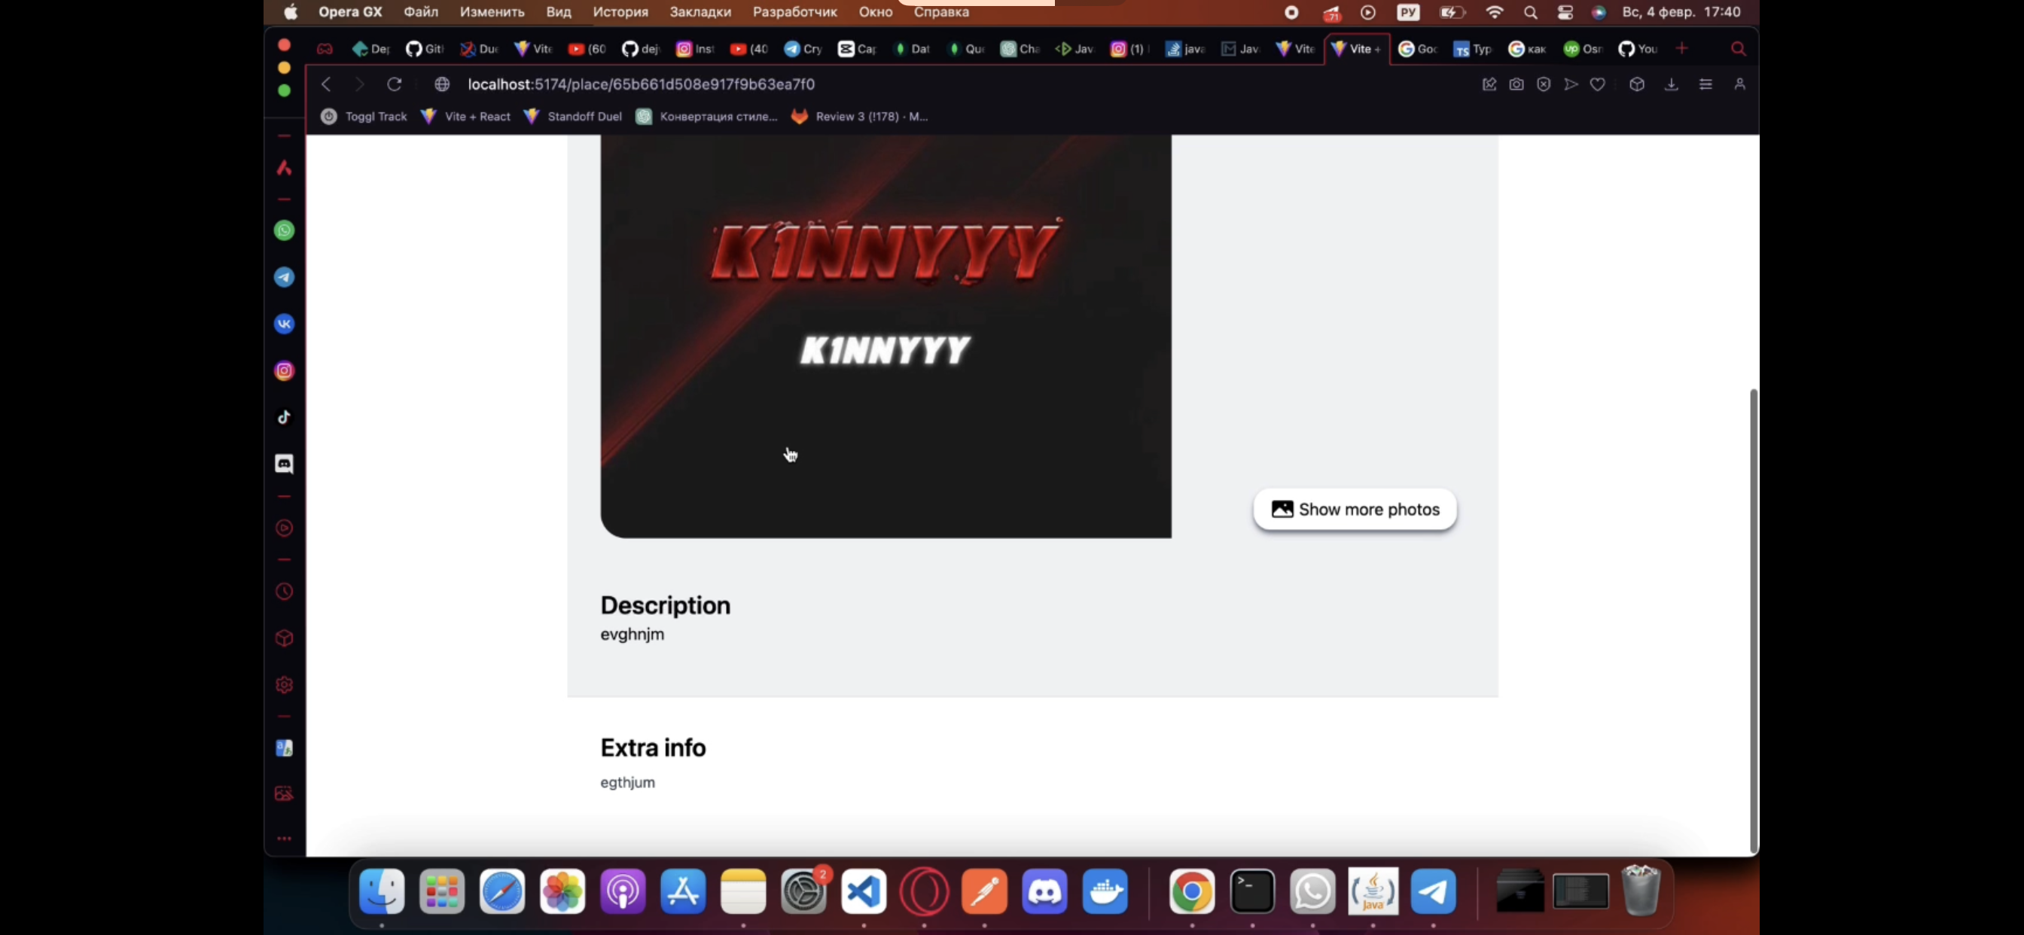Screen dimensions: 2024x935
Task: Switch the РУ input language indicator
Action: (1408, 12)
